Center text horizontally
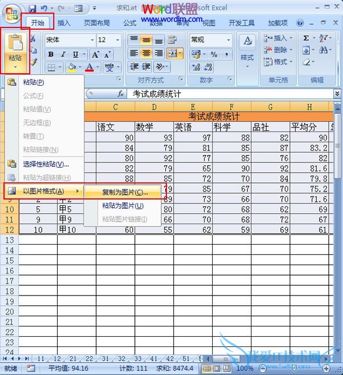The width and height of the screenshot is (343, 375). point(146,53)
